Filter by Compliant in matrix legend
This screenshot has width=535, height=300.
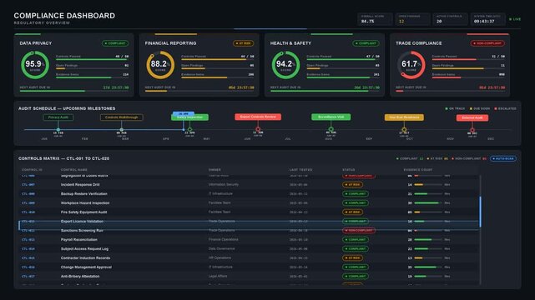410,158
